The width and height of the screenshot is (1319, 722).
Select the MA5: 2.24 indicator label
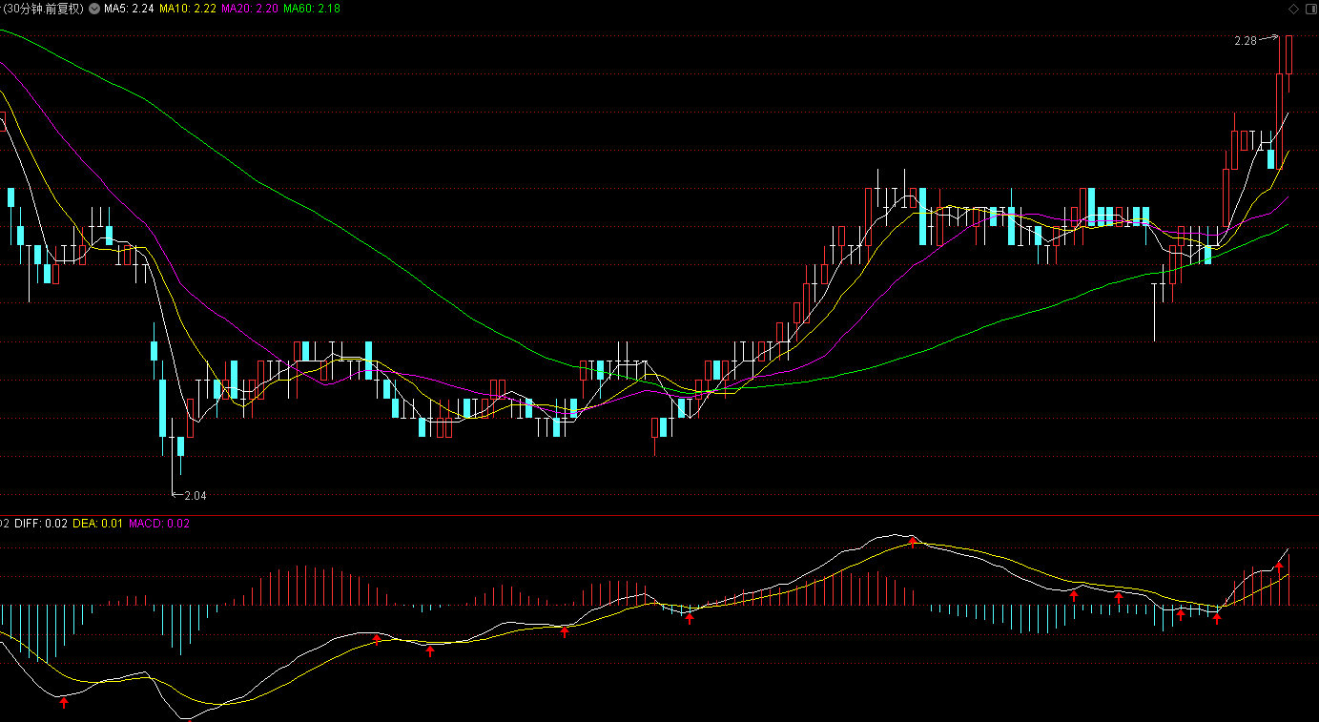point(129,9)
